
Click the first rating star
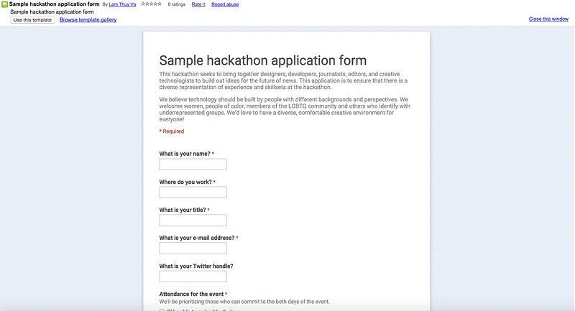point(143,4)
